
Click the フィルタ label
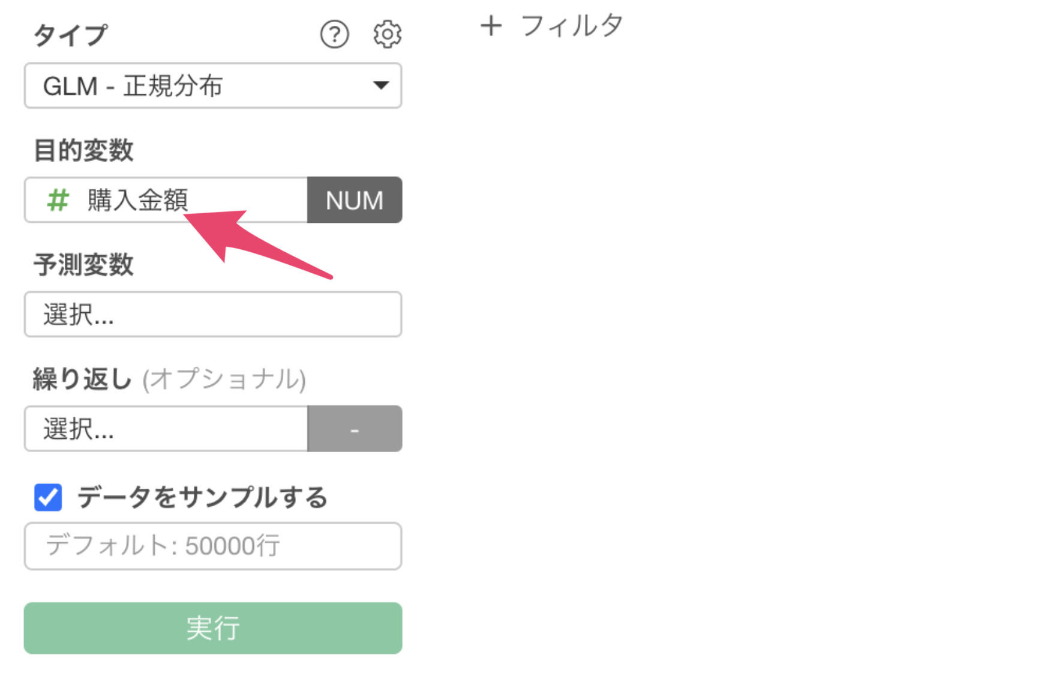[572, 26]
